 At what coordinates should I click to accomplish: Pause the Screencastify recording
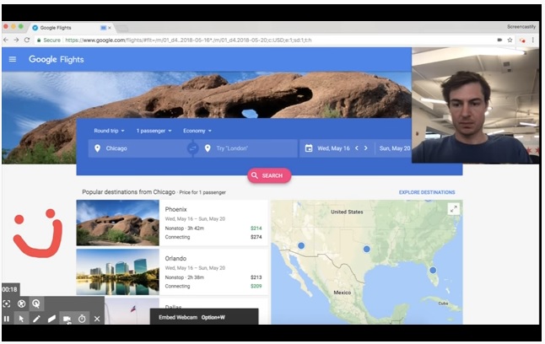7,319
